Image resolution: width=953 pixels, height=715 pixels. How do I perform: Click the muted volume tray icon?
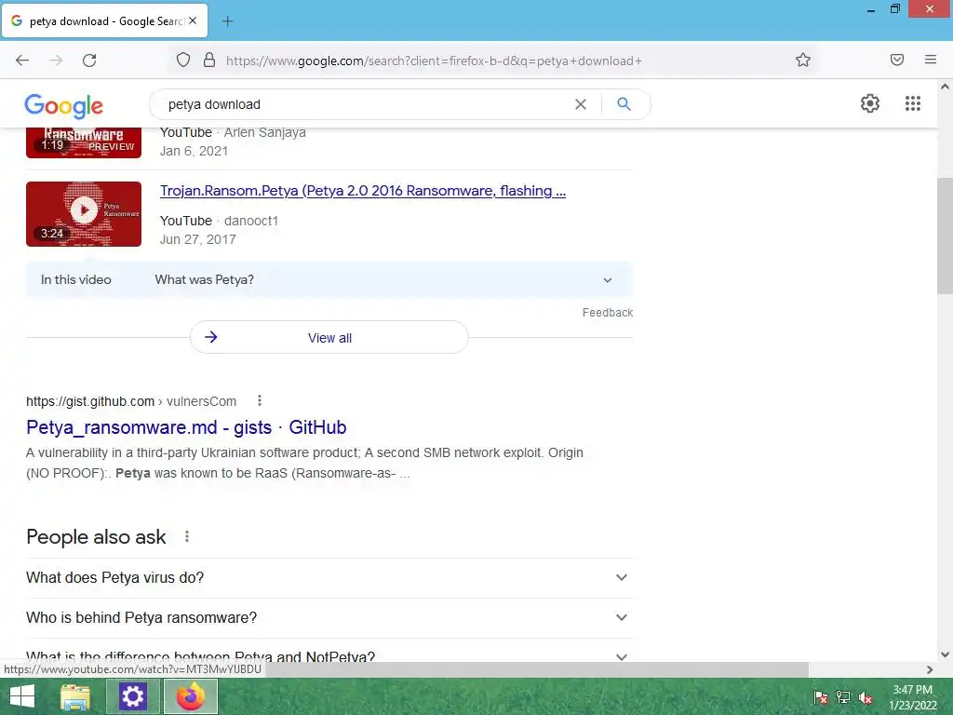[866, 697]
